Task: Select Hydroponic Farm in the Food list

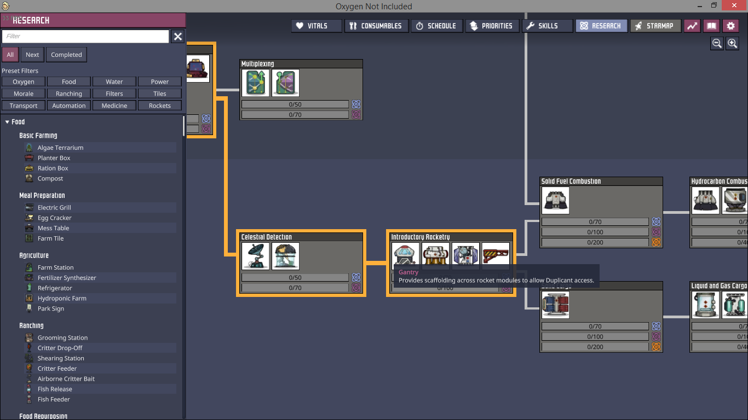Action: [x=100, y=299]
